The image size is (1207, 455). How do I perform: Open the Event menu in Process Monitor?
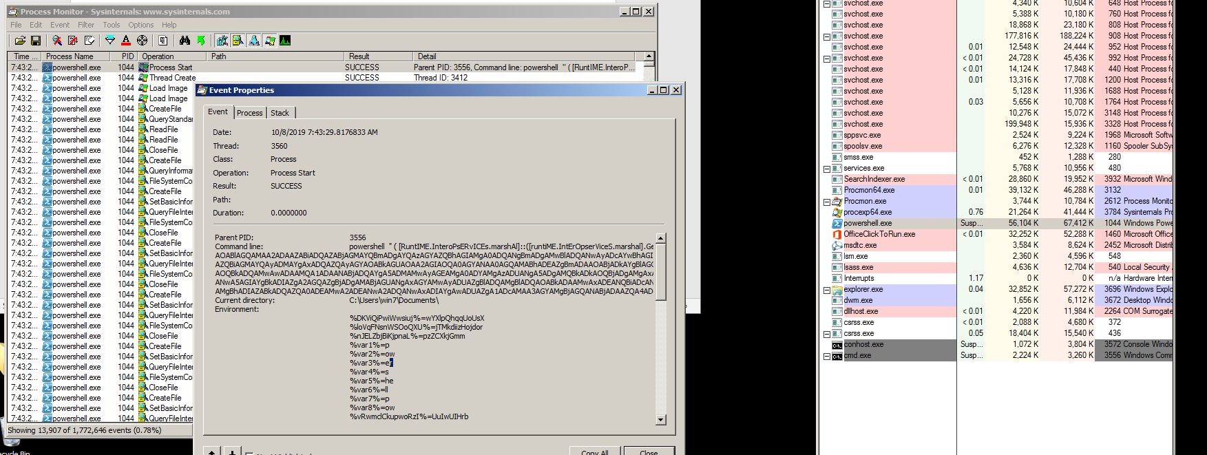pos(60,25)
